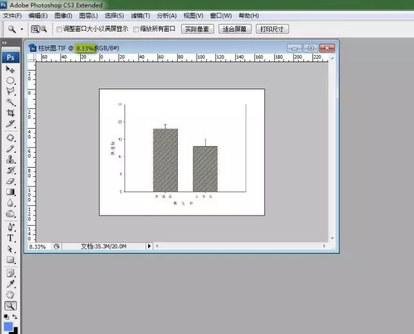Click the status bar preview icon
This screenshot has height=334, width=414.
tap(56, 247)
